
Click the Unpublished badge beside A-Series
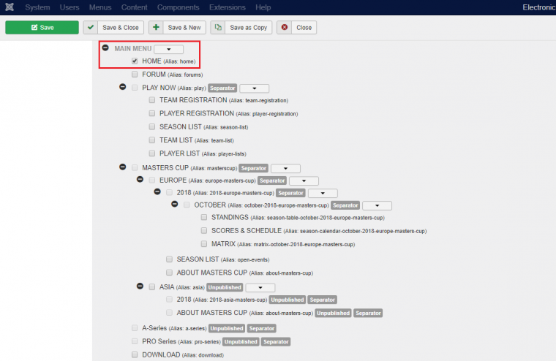click(x=227, y=328)
